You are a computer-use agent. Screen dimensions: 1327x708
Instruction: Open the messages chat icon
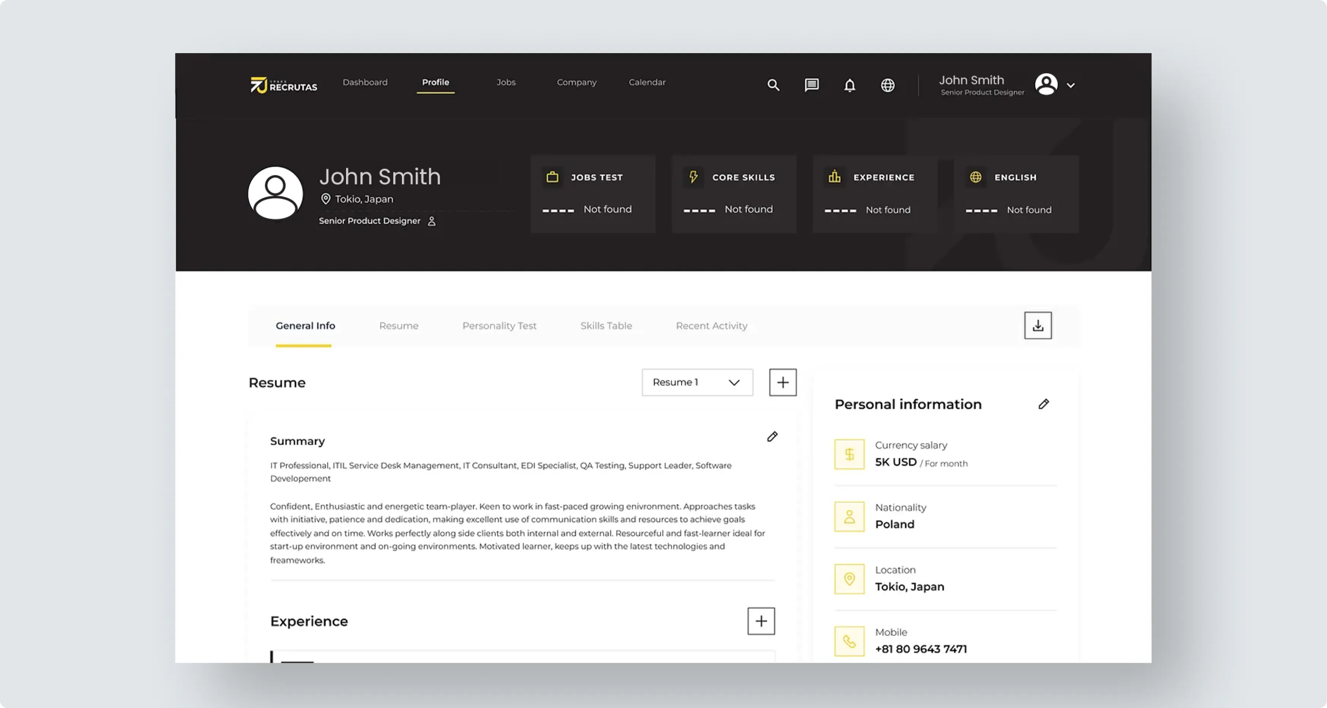(x=811, y=85)
